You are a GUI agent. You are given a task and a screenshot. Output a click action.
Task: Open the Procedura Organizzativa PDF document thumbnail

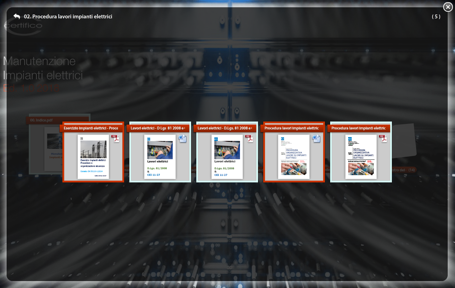pyautogui.click(x=361, y=157)
